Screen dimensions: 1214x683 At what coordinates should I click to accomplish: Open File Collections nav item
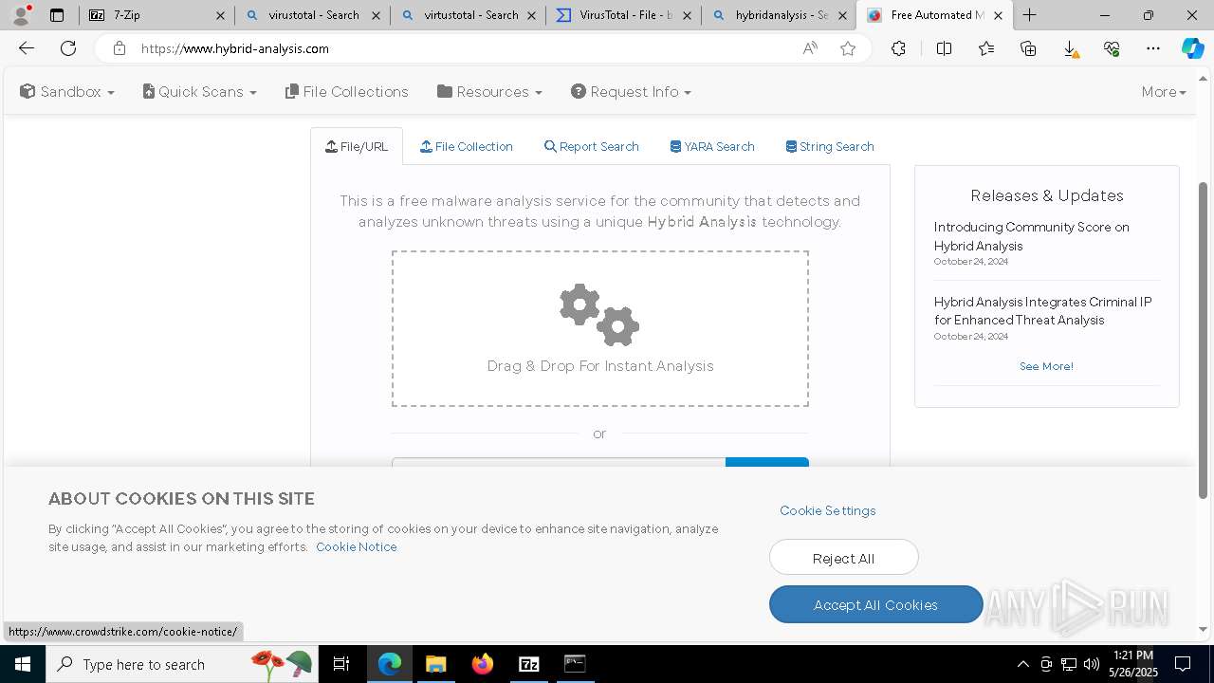point(347,92)
